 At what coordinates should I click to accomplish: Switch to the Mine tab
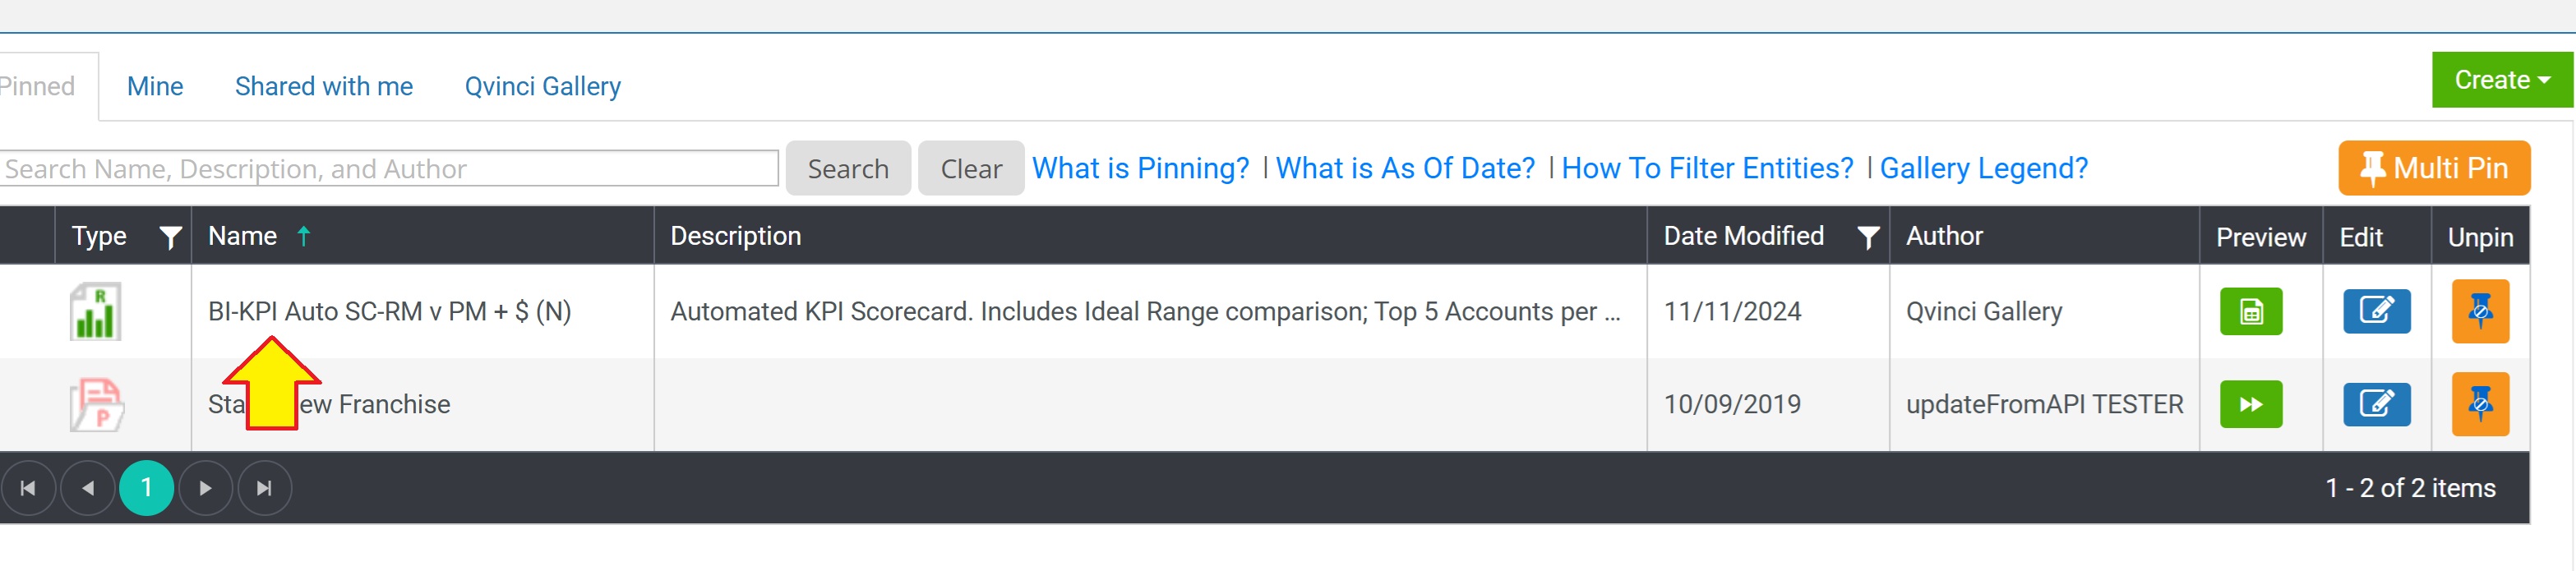tap(155, 87)
